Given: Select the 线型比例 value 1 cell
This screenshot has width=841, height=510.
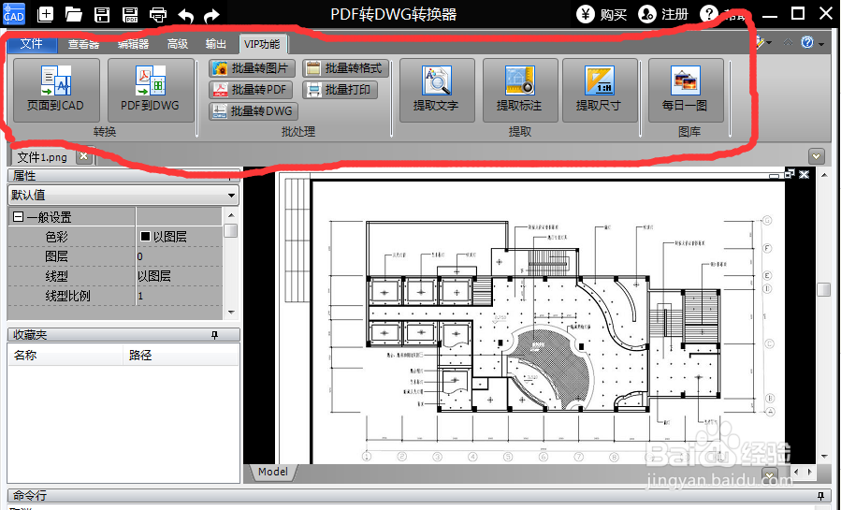Looking at the screenshot, I should click(x=179, y=296).
